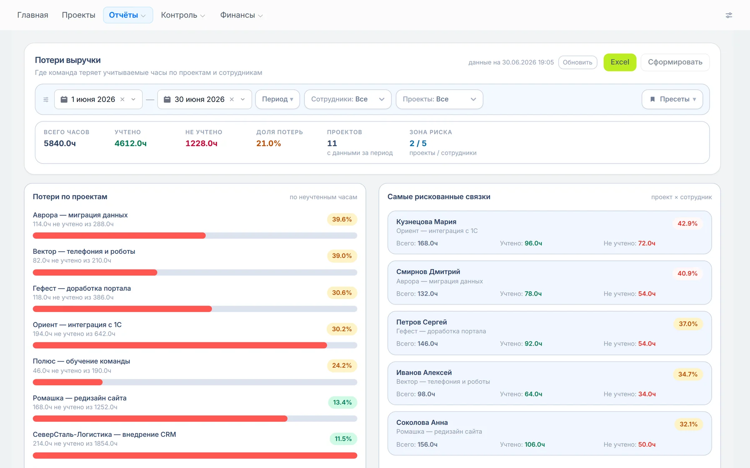This screenshot has width=750, height=468.
Task: Select Вектор — телефония и роботы project
Action: tap(84, 252)
